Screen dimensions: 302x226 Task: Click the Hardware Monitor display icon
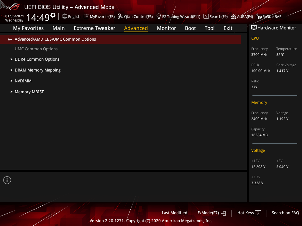[254, 28]
